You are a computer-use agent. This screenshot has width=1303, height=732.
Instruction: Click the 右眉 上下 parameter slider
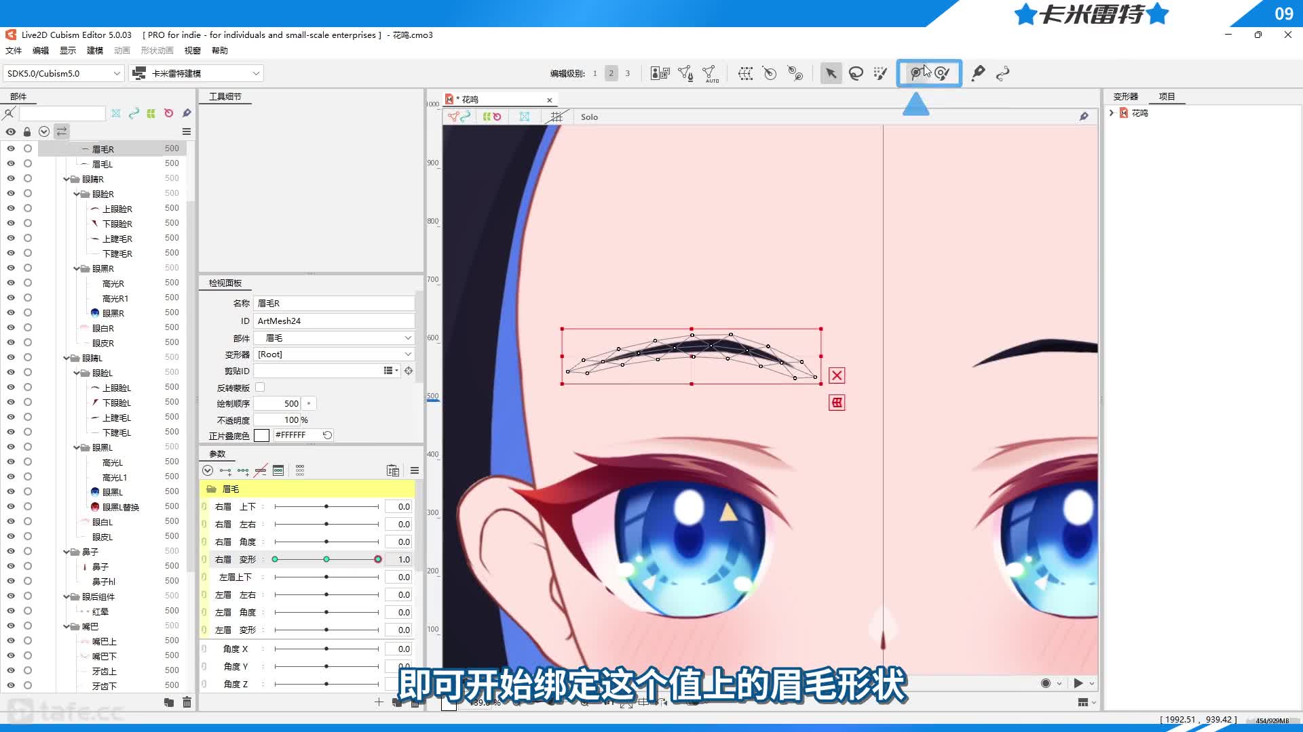(326, 506)
